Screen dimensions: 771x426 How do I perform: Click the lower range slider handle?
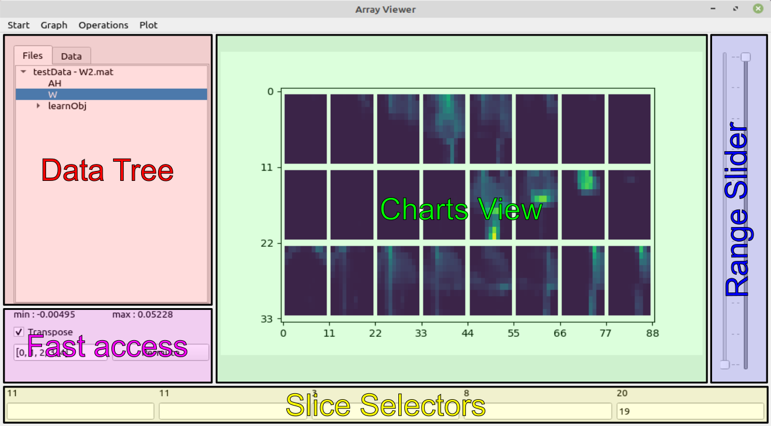tap(724, 365)
